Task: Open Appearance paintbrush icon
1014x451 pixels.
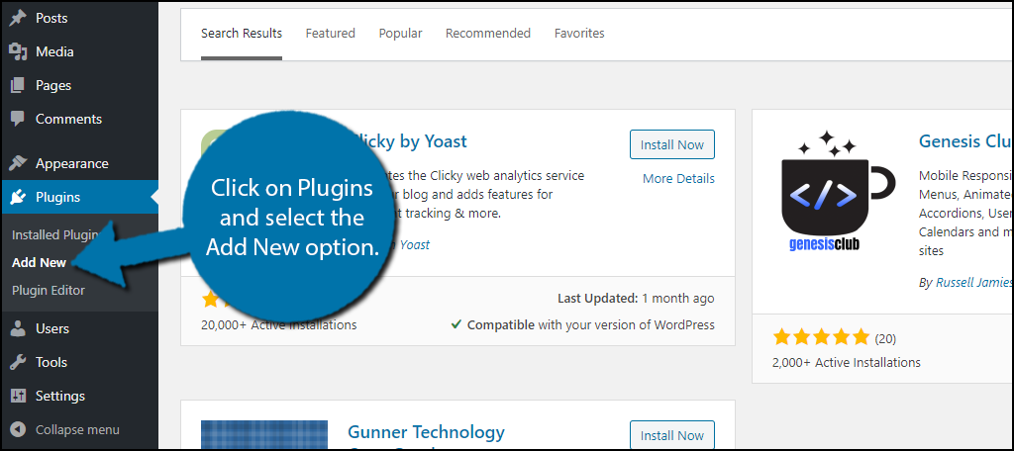Action: [x=18, y=163]
